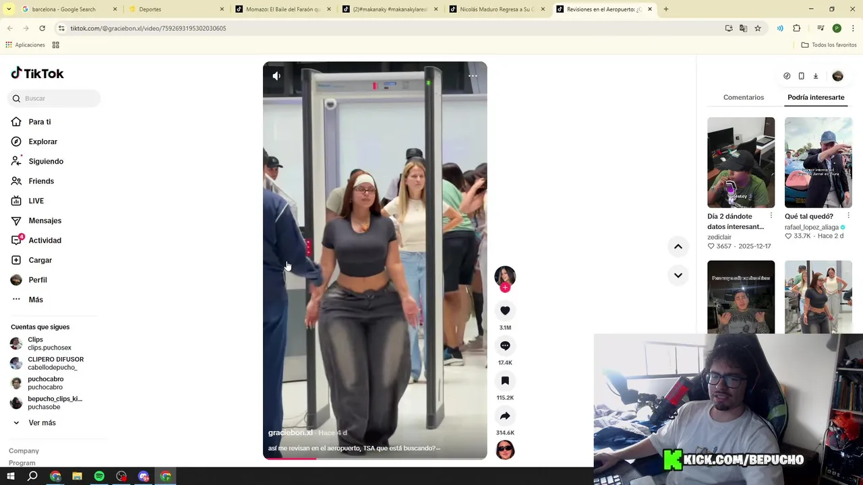Click the video progress bar
This screenshot has height=485, width=863.
(375, 459)
